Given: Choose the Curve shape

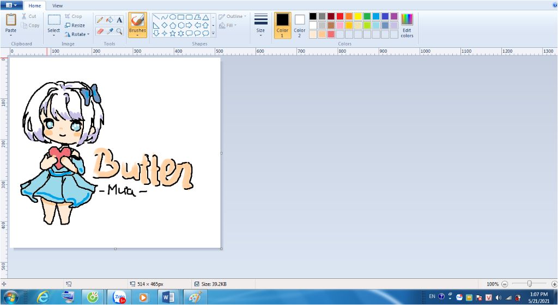Looking at the screenshot, I should (x=165, y=17).
